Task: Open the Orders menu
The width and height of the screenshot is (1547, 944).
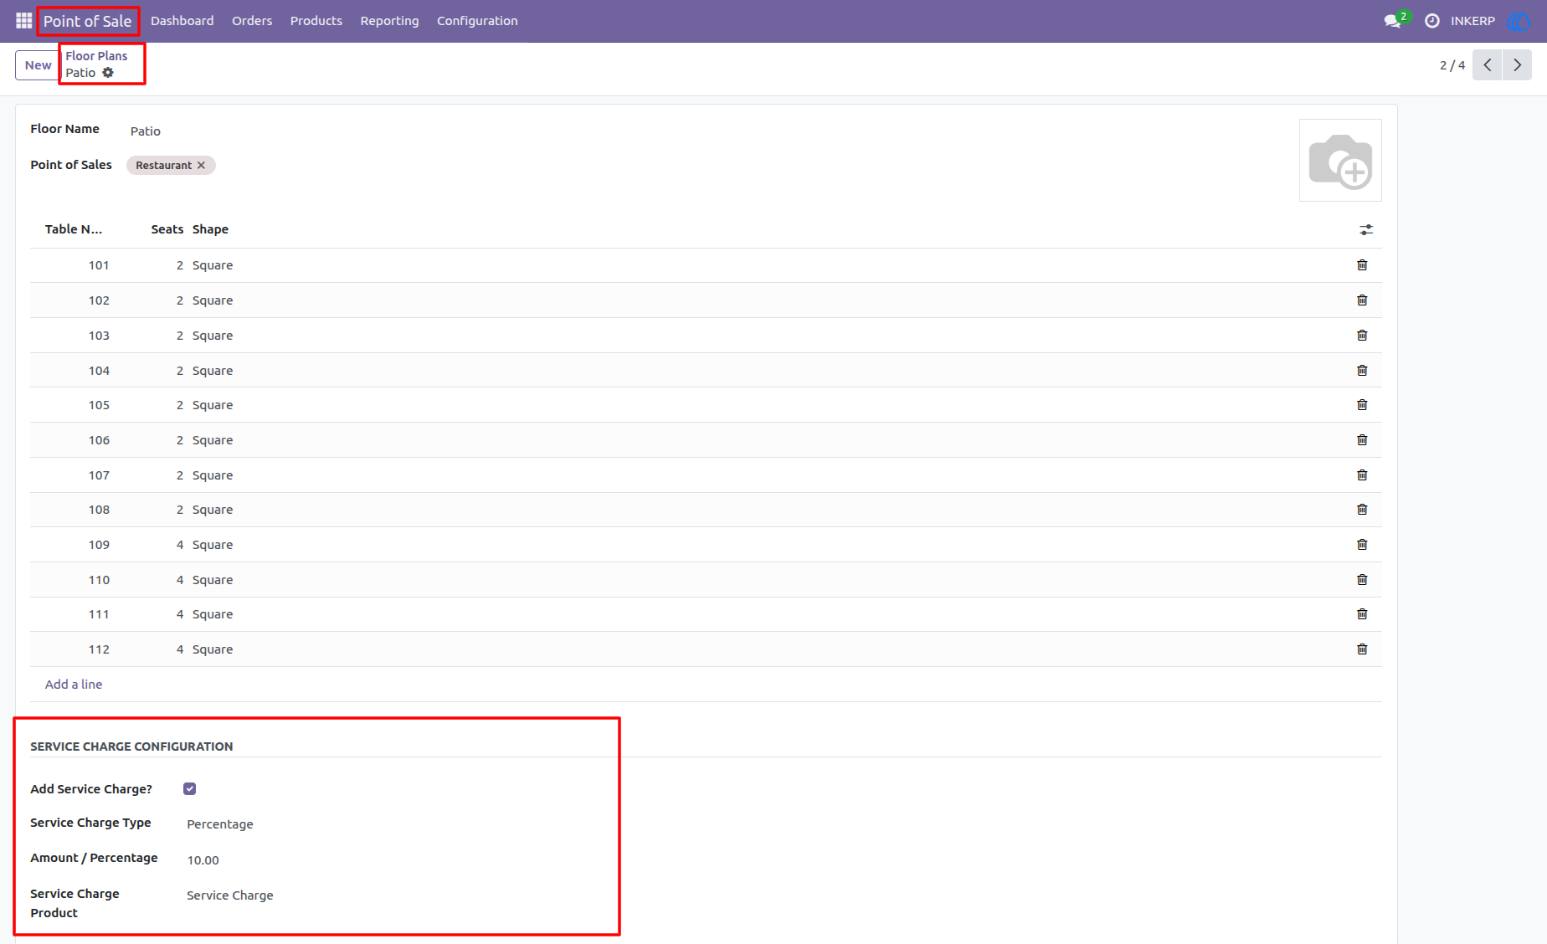Action: [x=252, y=21]
